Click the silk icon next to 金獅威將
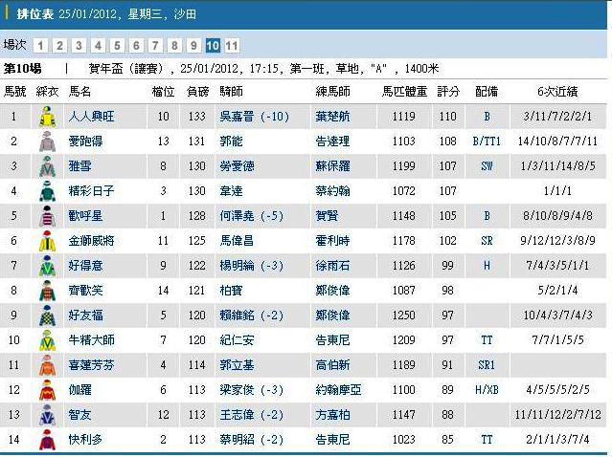Screen dimensions: 612x457 pyautogui.click(x=47, y=241)
